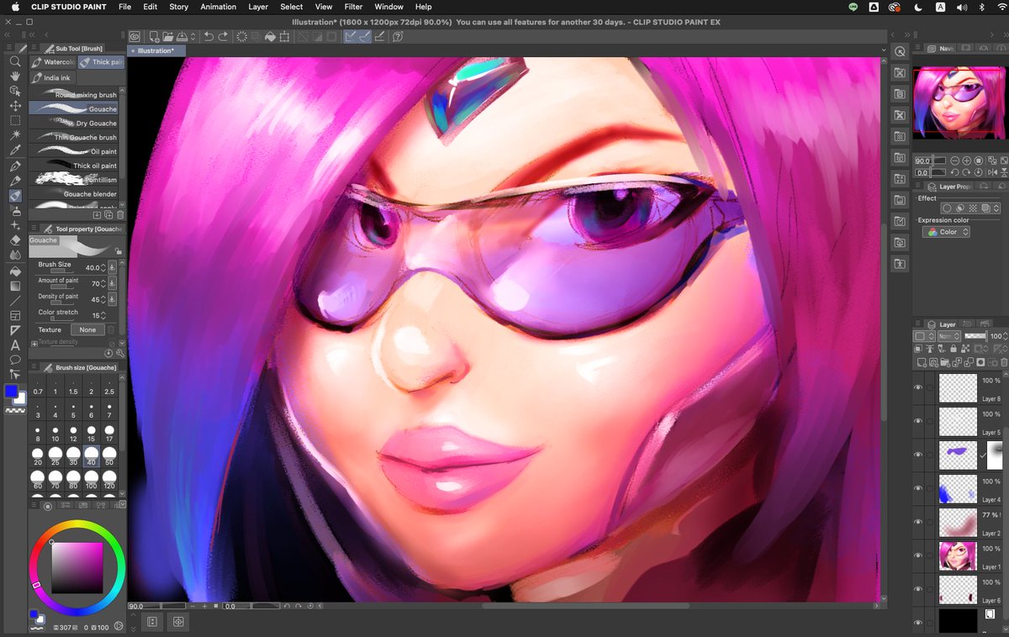Open the Sub Tool panel menu
The height and width of the screenshot is (637, 1009).
34,49
